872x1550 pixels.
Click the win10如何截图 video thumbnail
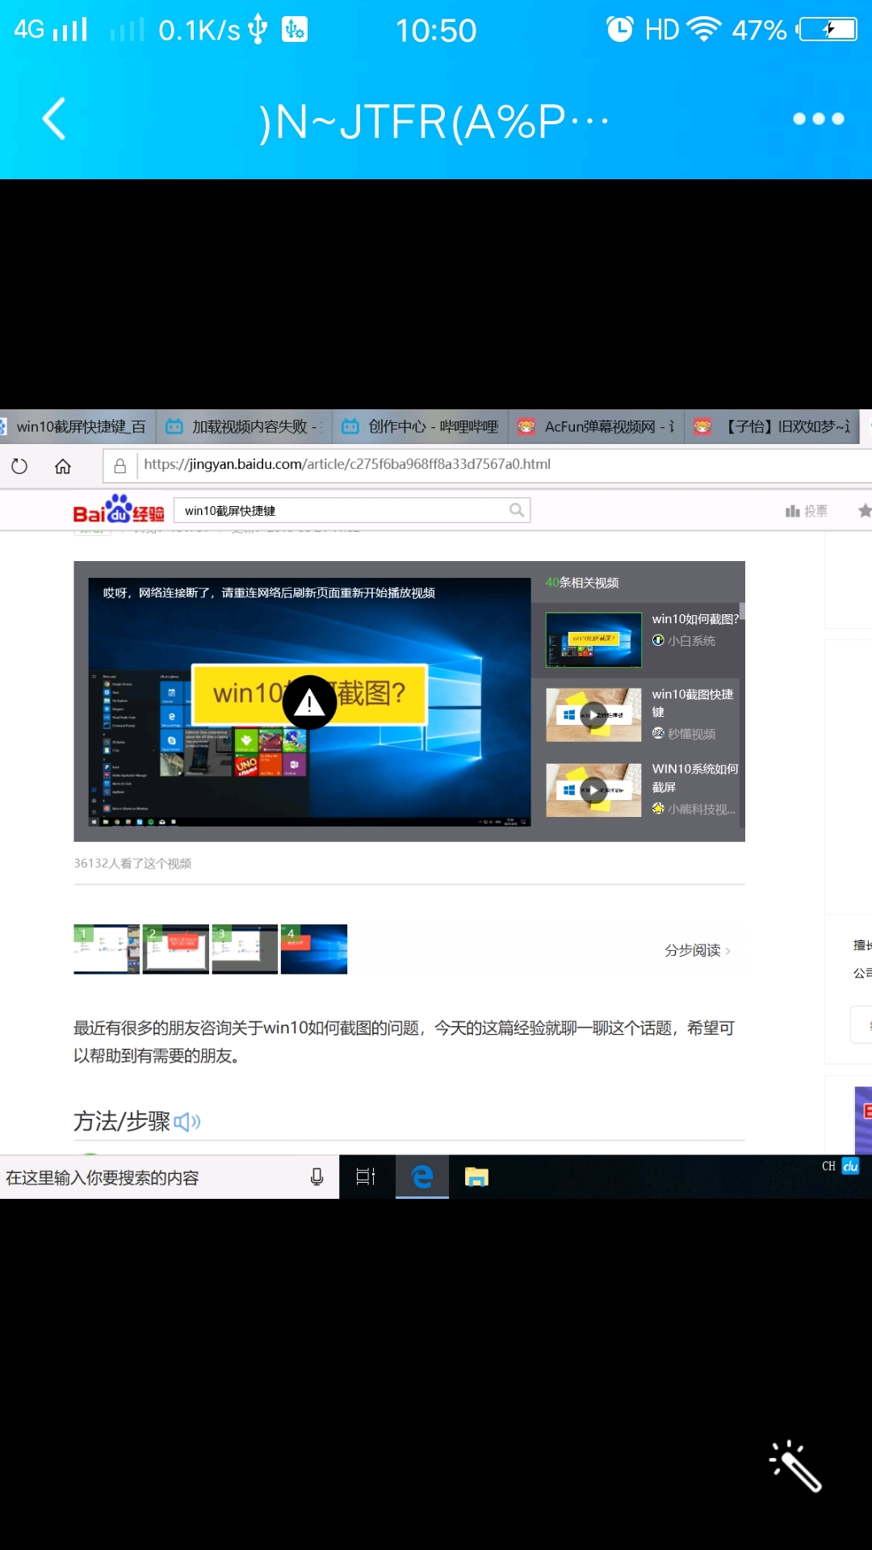coord(593,640)
